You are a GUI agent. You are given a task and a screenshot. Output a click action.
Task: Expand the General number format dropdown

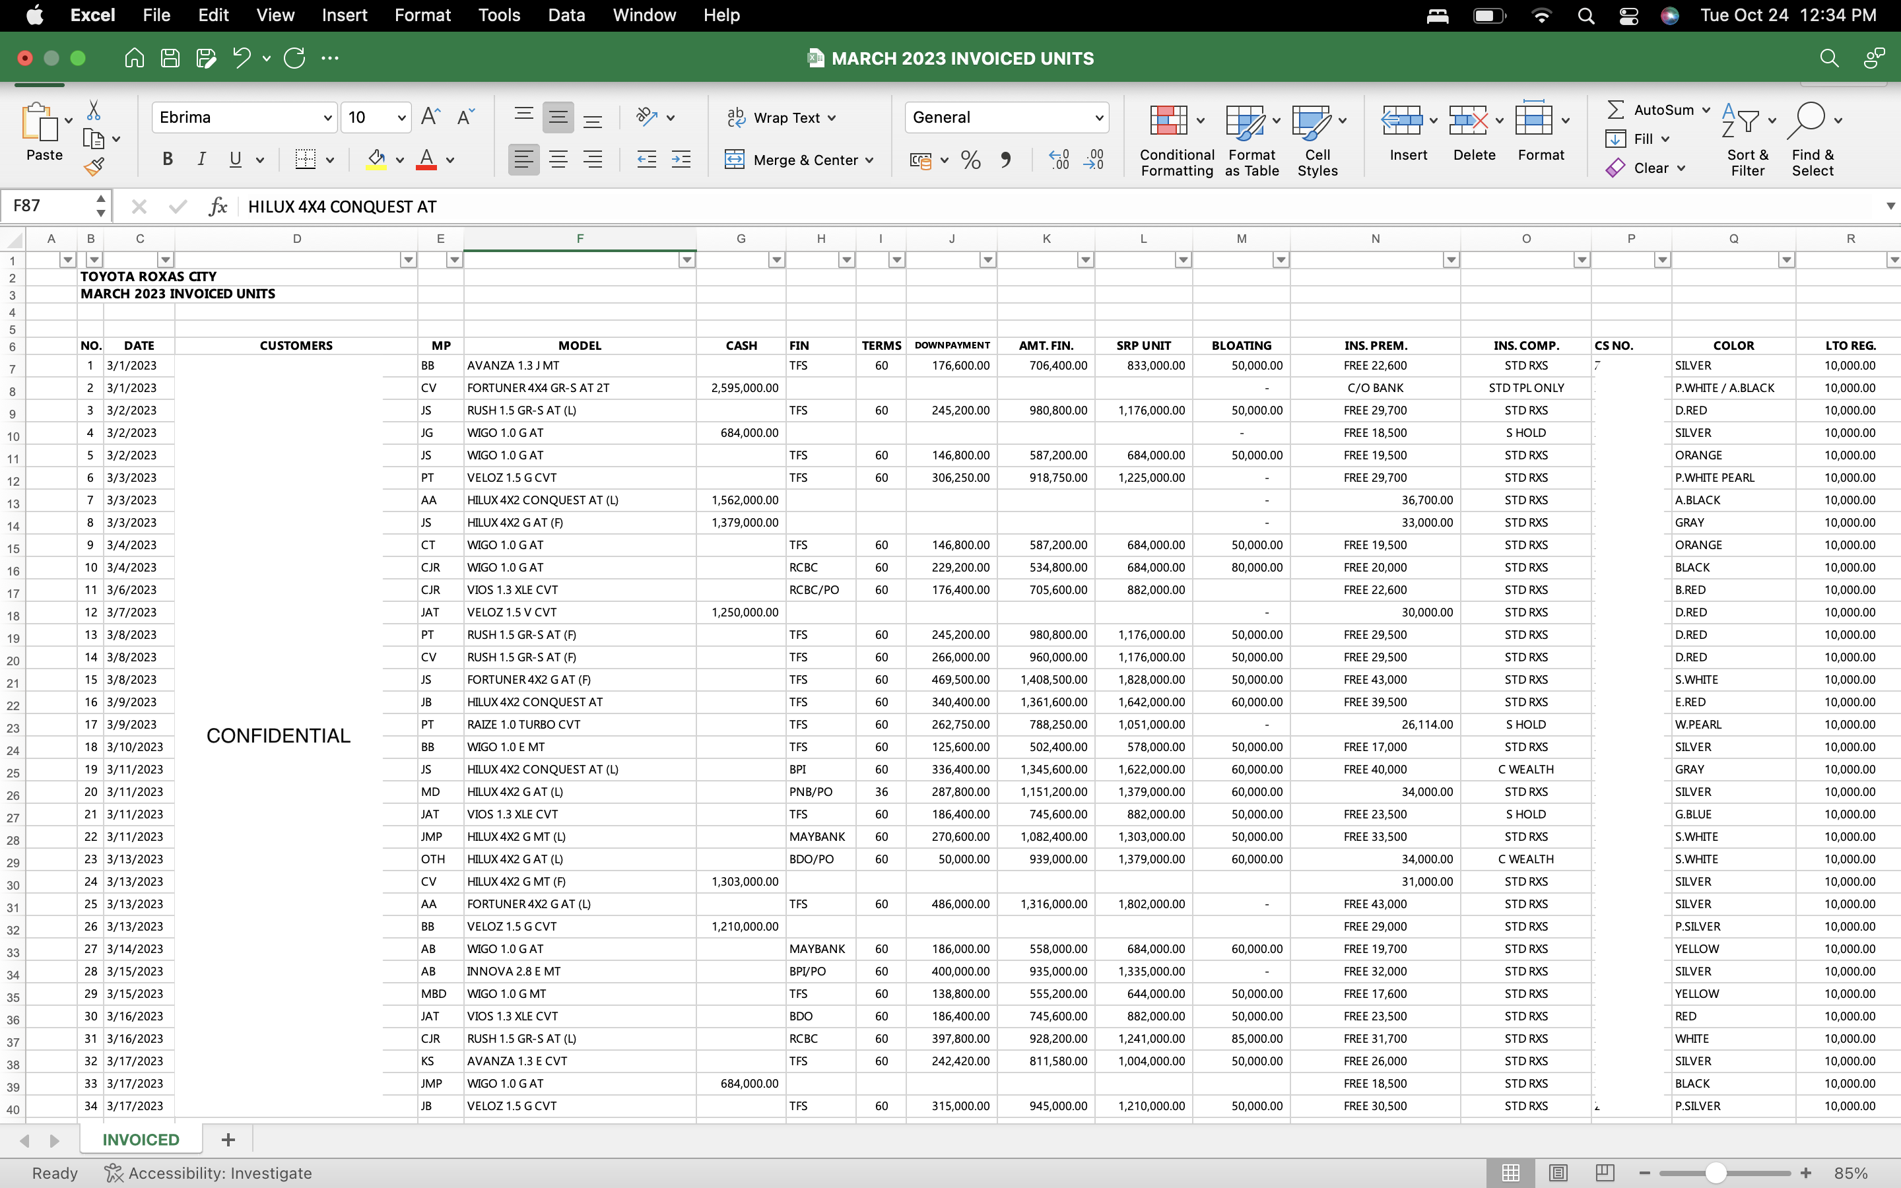pyautogui.click(x=1098, y=118)
